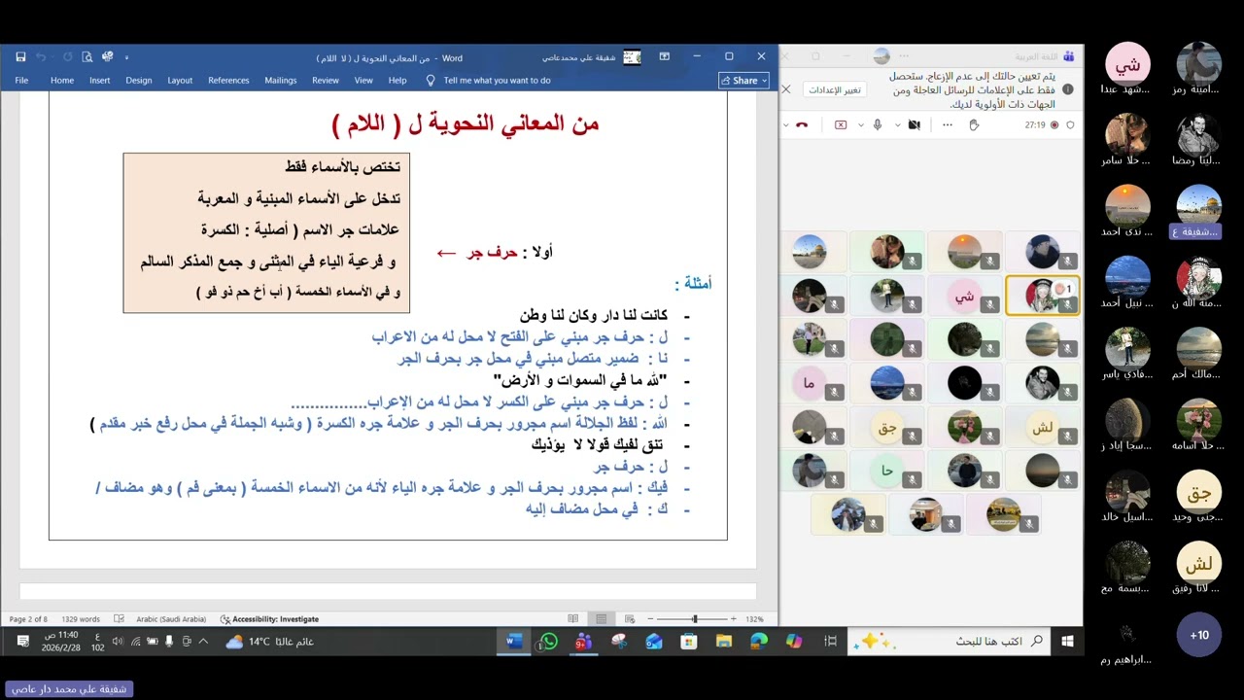
Task: Open the weather widget showing 14°C
Action: pyautogui.click(x=269, y=641)
